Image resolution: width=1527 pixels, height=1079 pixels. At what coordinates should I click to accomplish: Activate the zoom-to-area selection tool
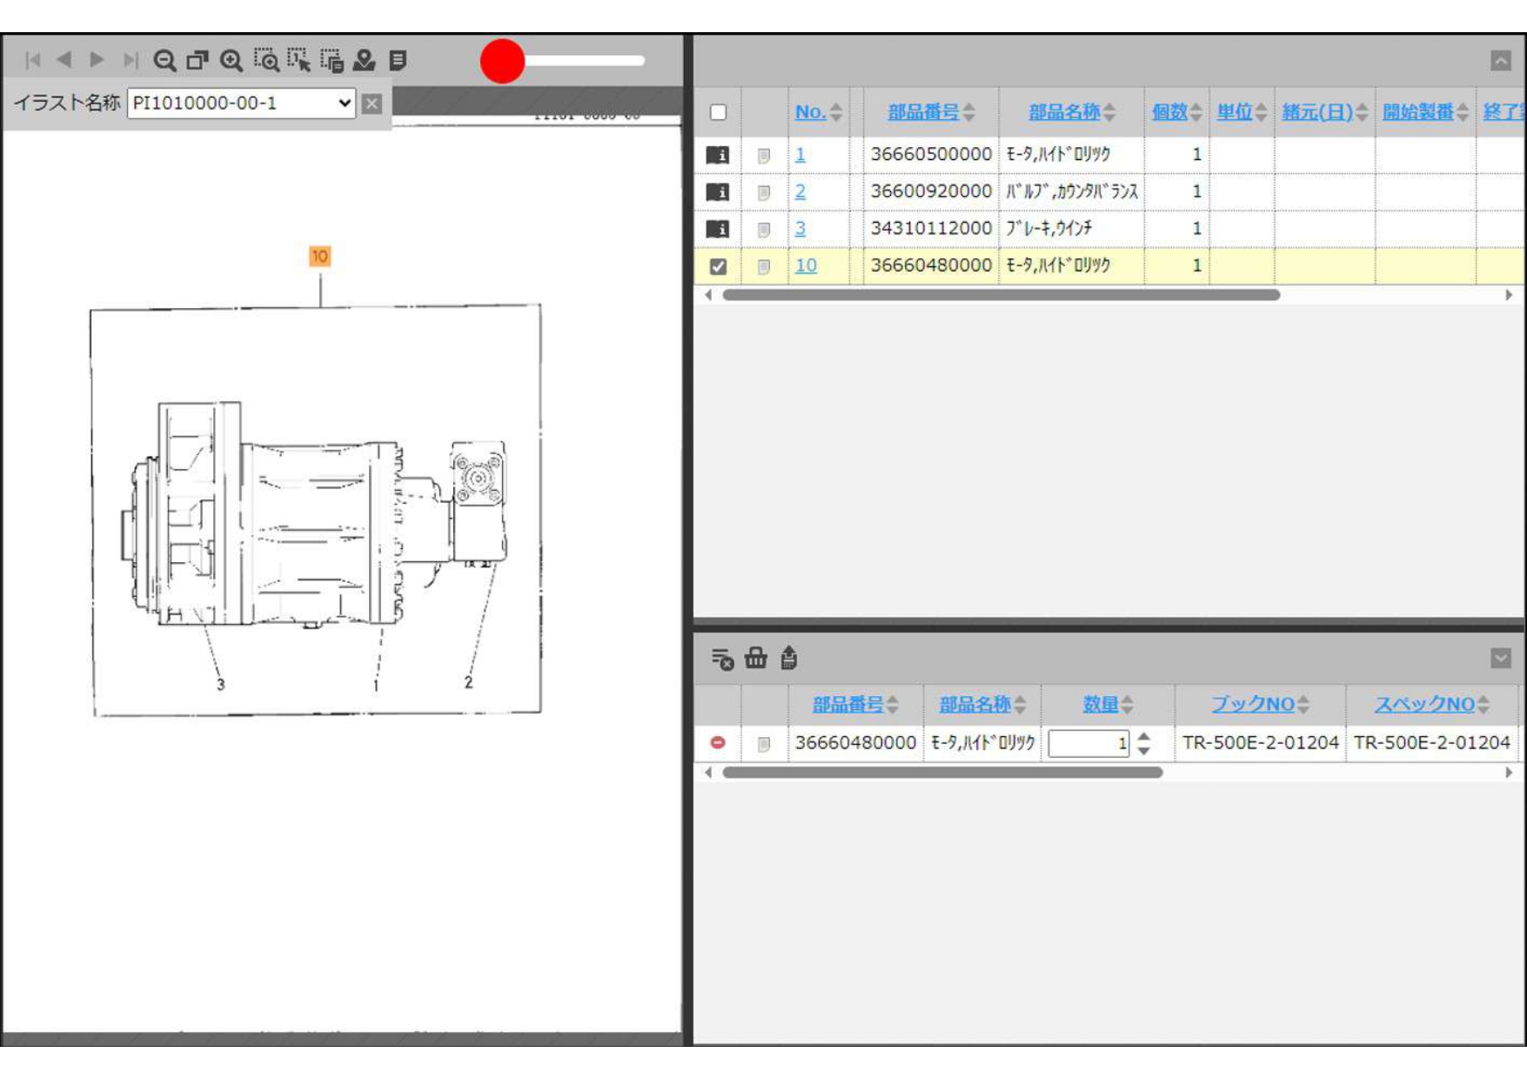point(265,60)
